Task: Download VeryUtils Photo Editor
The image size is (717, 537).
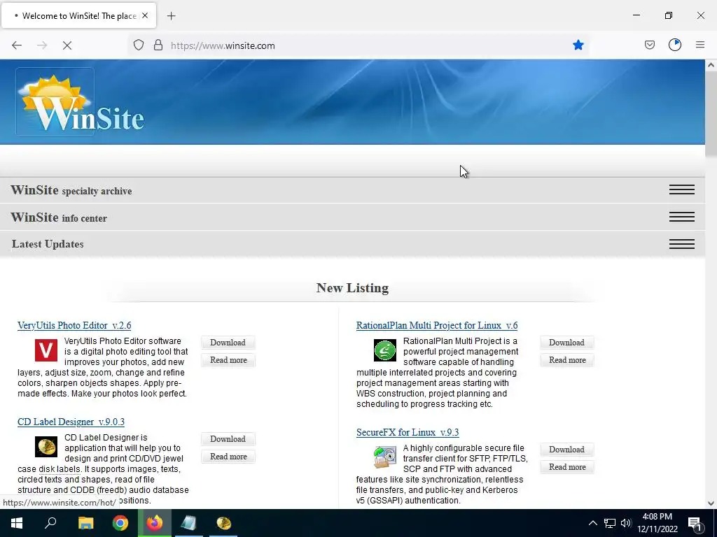Action: click(x=228, y=343)
